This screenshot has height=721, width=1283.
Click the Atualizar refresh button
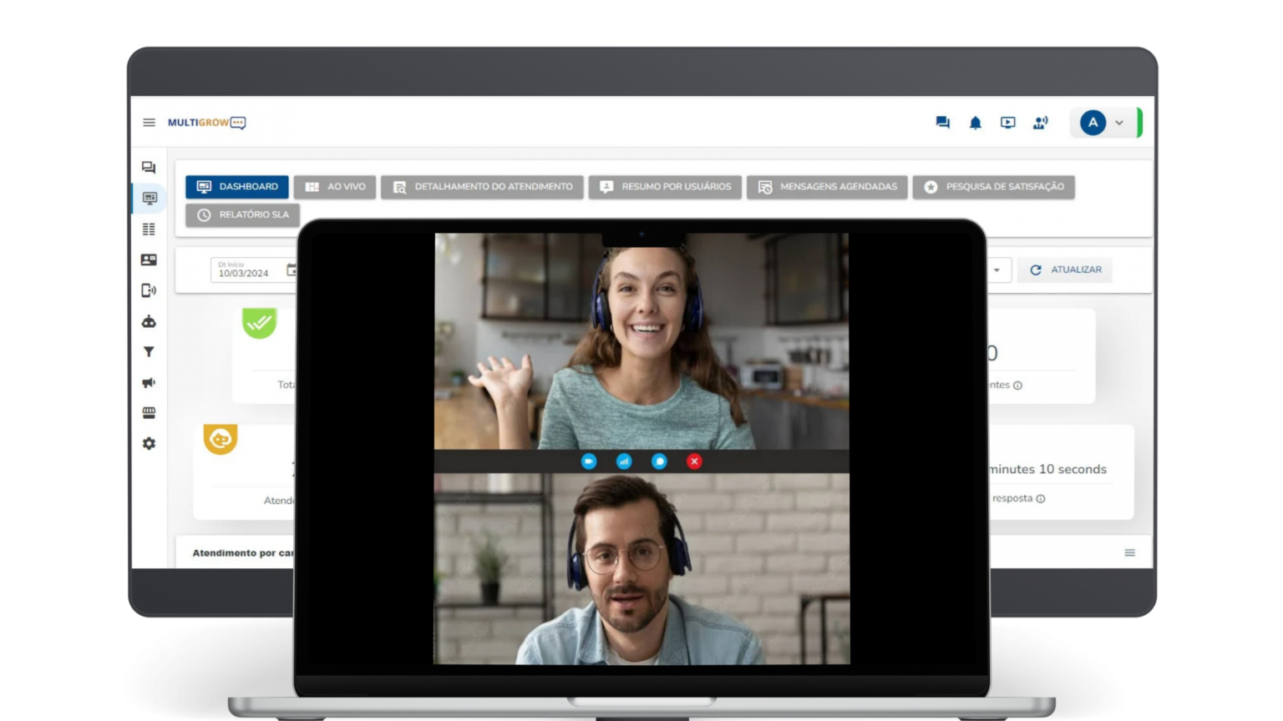pos(1065,270)
